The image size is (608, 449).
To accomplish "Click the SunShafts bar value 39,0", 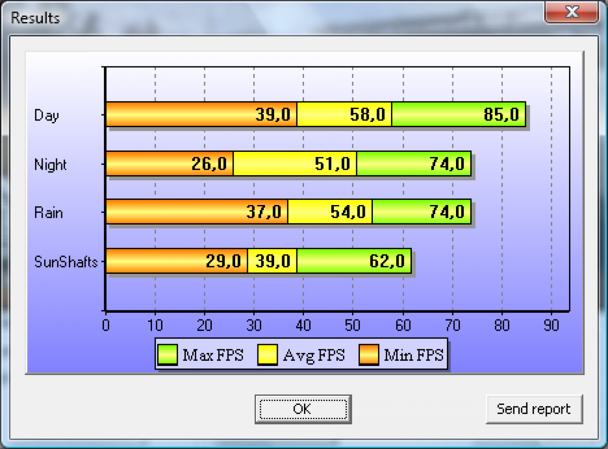I will [x=273, y=261].
